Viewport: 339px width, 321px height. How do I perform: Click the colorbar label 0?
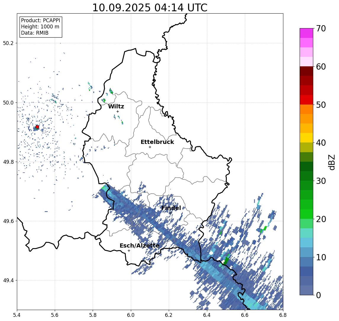pos(319,295)
